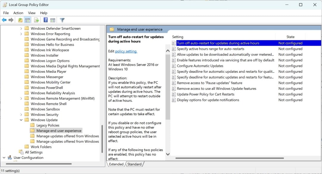Image resolution: width=322 pixels, height=174 pixels.
Task: Expand Windows Remote Management (WinRM) node
Action: coord(21,98)
